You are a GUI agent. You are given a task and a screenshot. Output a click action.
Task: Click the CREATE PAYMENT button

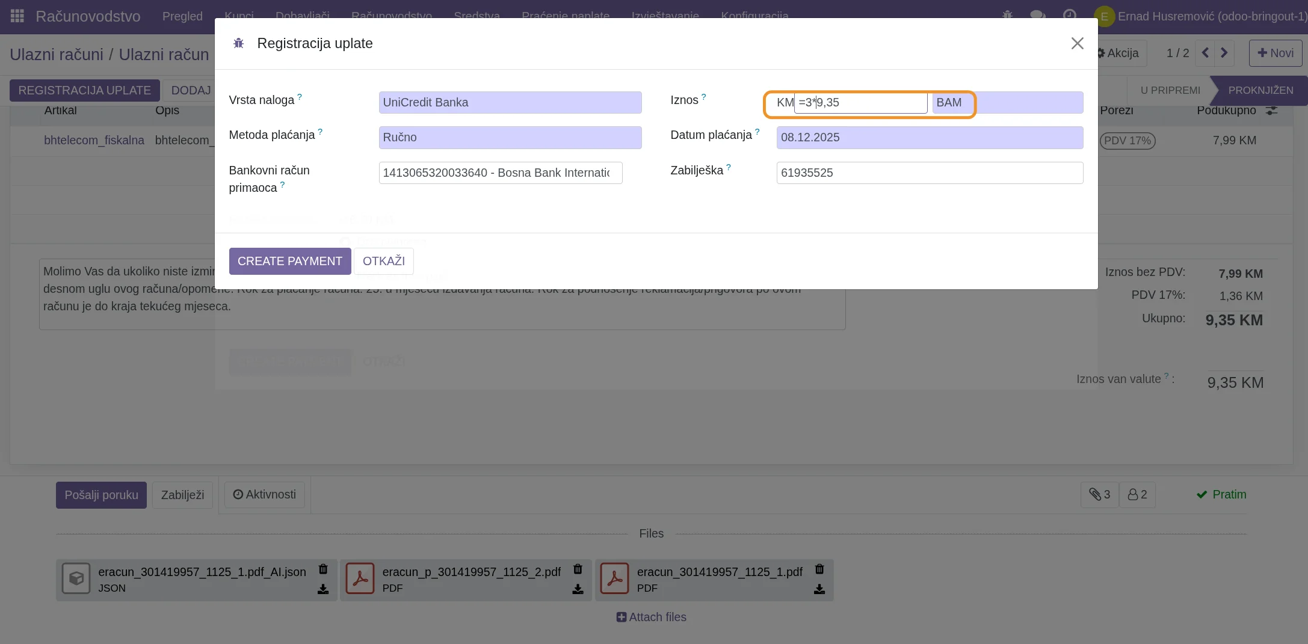point(290,261)
